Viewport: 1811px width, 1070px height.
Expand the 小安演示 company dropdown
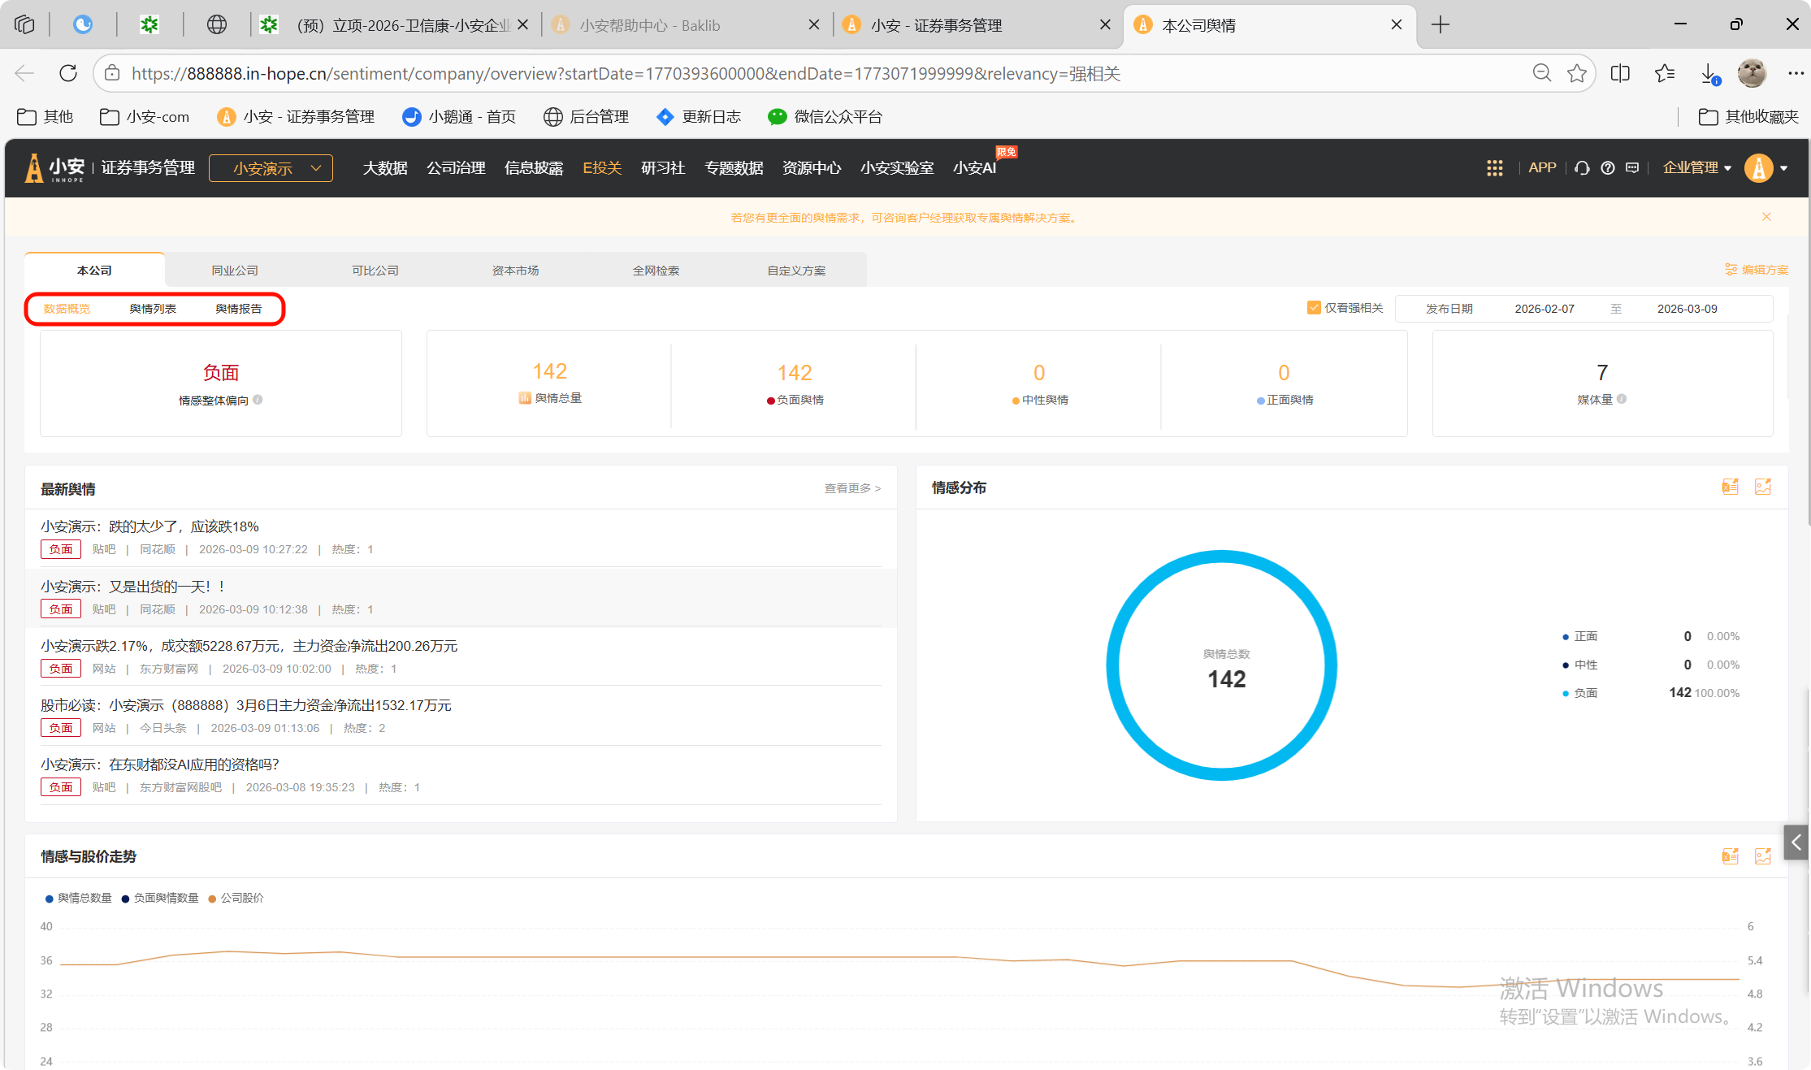point(271,168)
